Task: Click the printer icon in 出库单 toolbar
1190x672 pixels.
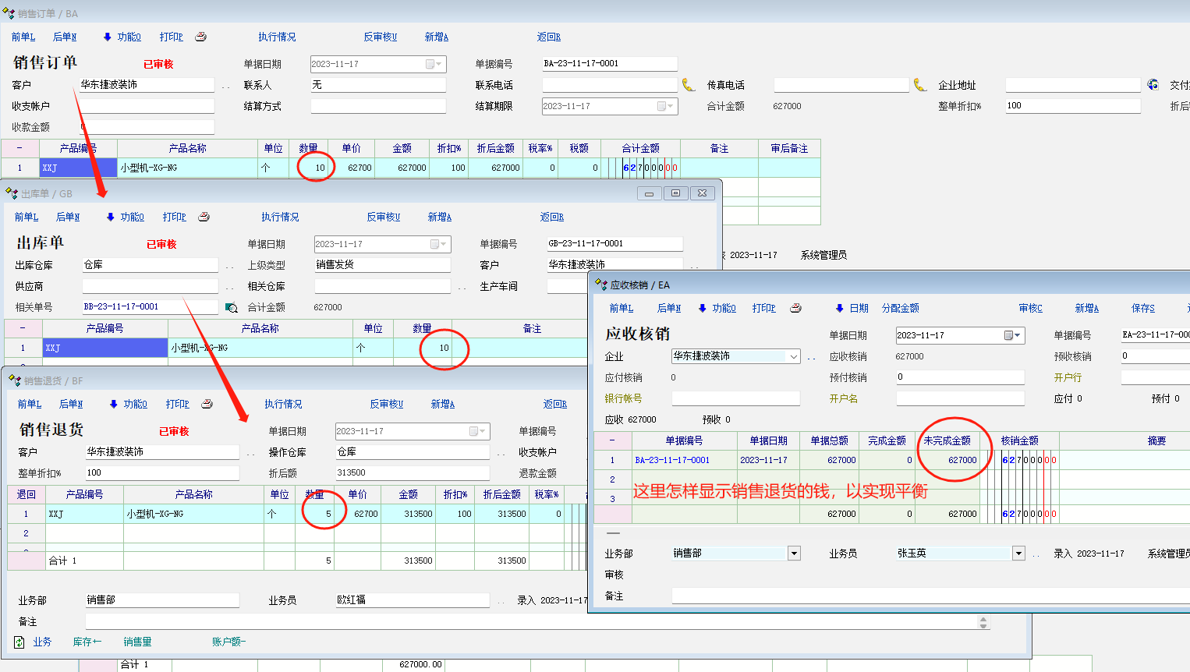Action: point(204,217)
